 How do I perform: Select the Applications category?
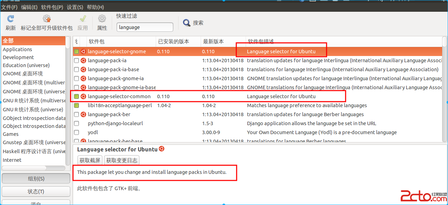click(x=17, y=49)
